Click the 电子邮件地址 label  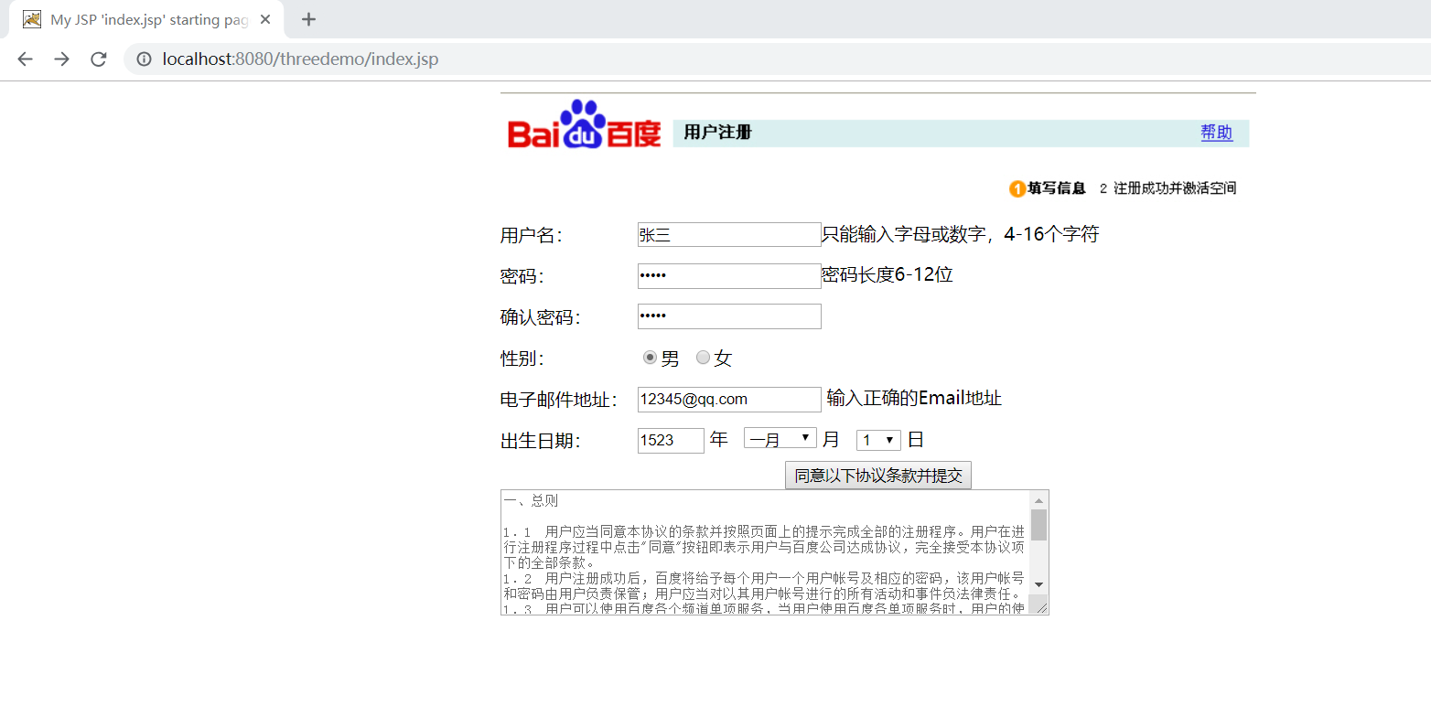pyautogui.click(x=558, y=400)
